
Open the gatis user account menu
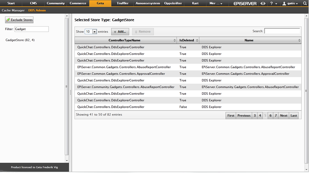coord(290,3)
